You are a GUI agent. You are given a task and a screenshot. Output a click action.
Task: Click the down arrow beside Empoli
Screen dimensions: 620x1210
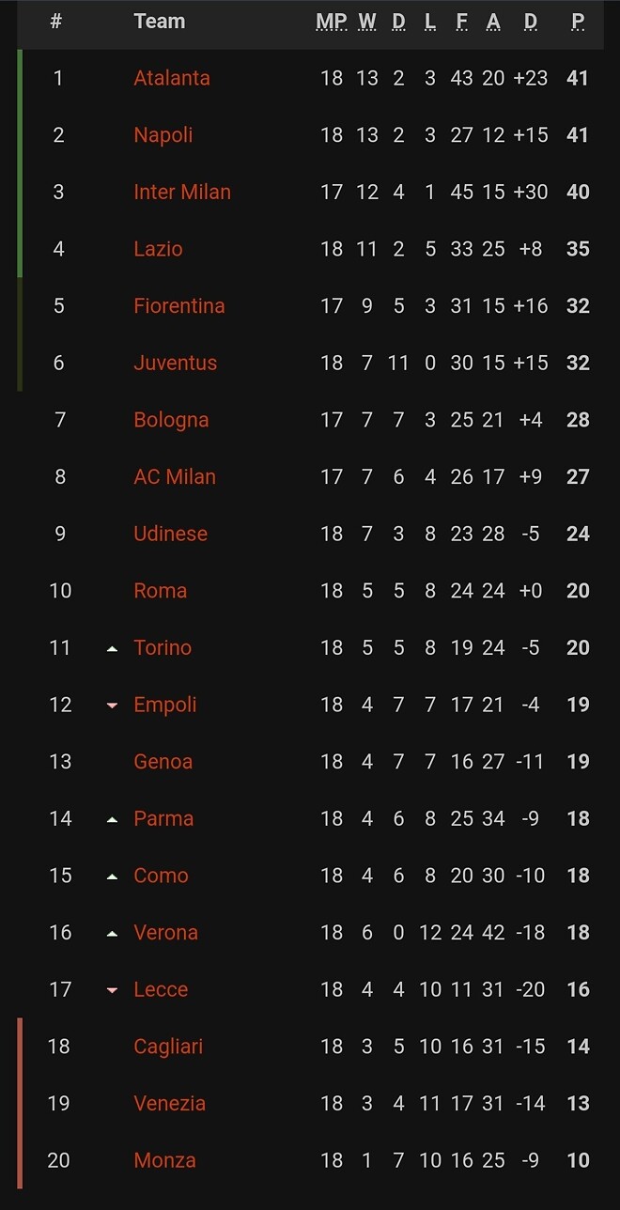coord(113,706)
